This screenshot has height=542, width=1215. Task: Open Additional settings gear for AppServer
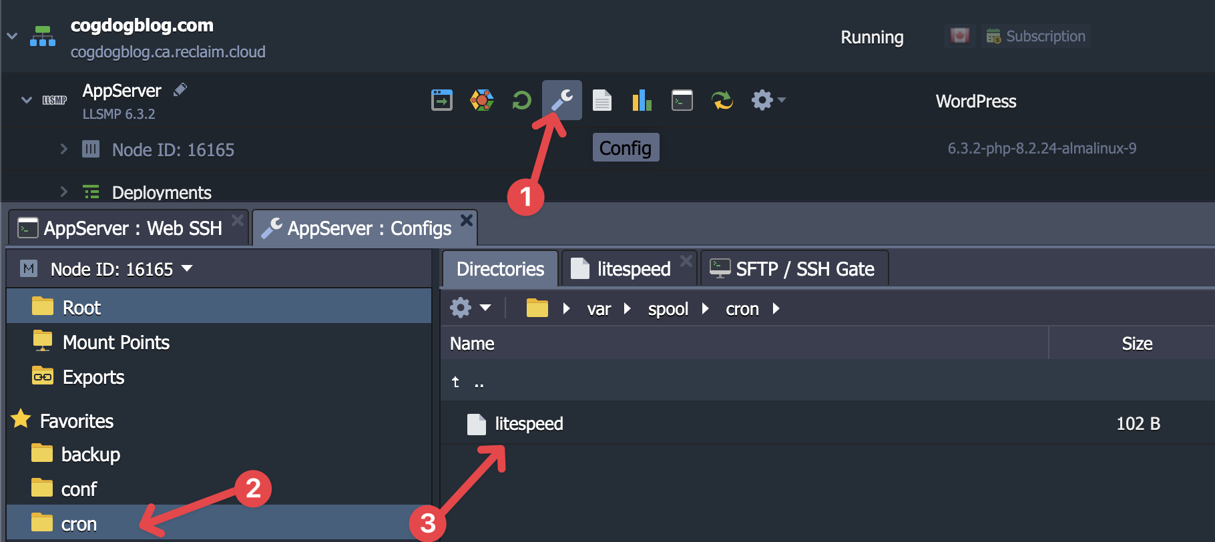[768, 100]
